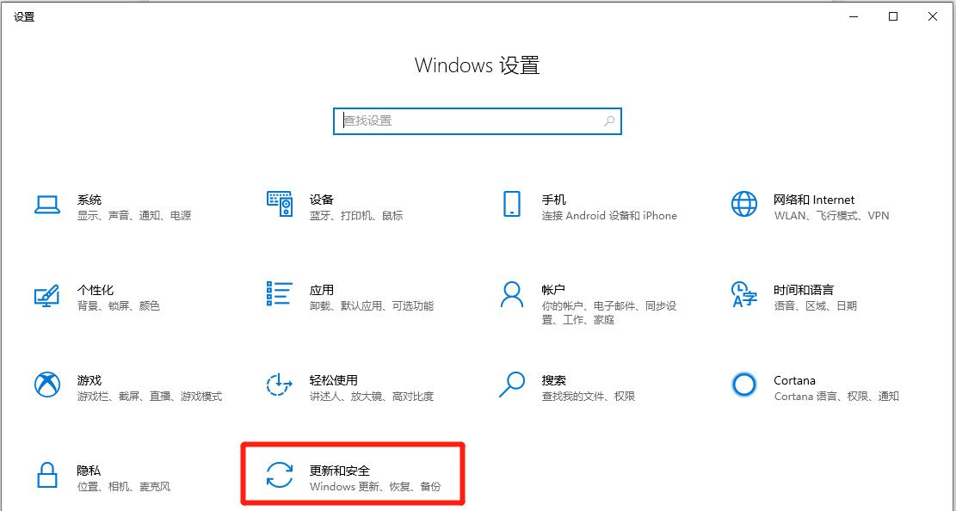This screenshot has height=511, width=956.
Task: Select the Xbox 游戏 gaming icon
Action: point(46,385)
